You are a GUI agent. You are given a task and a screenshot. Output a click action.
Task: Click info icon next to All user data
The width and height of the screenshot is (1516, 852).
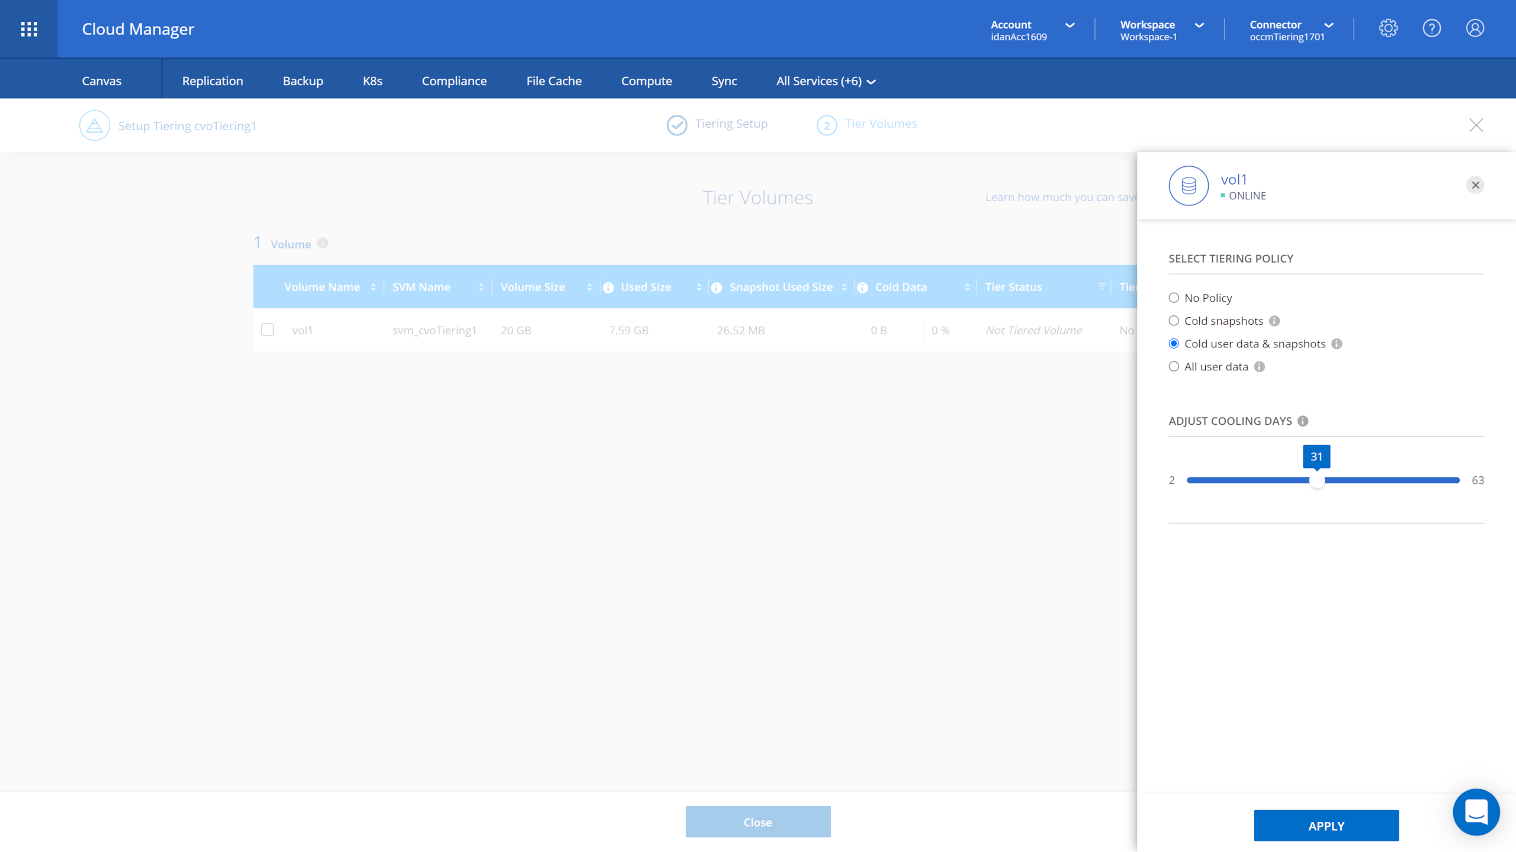(1260, 367)
